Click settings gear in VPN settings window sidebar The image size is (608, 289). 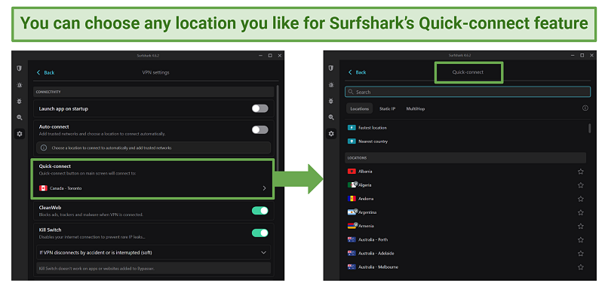20,134
